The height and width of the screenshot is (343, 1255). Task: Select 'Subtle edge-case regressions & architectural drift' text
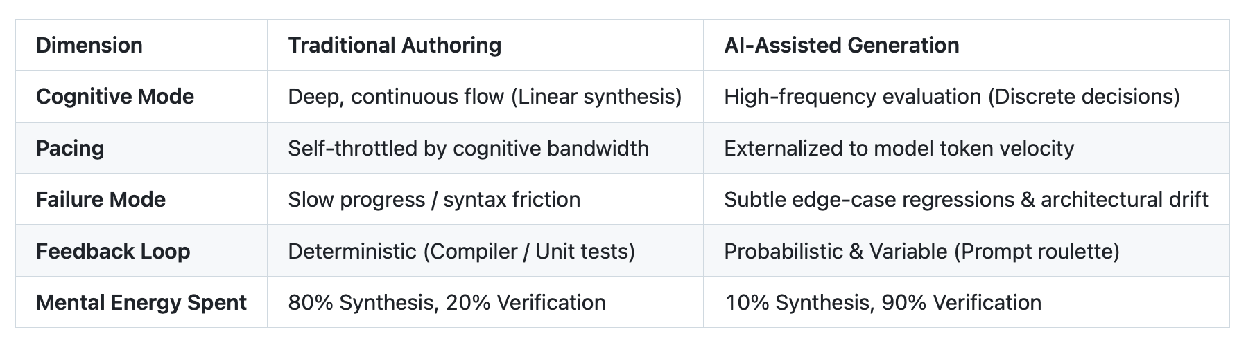(x=967, y=199)
